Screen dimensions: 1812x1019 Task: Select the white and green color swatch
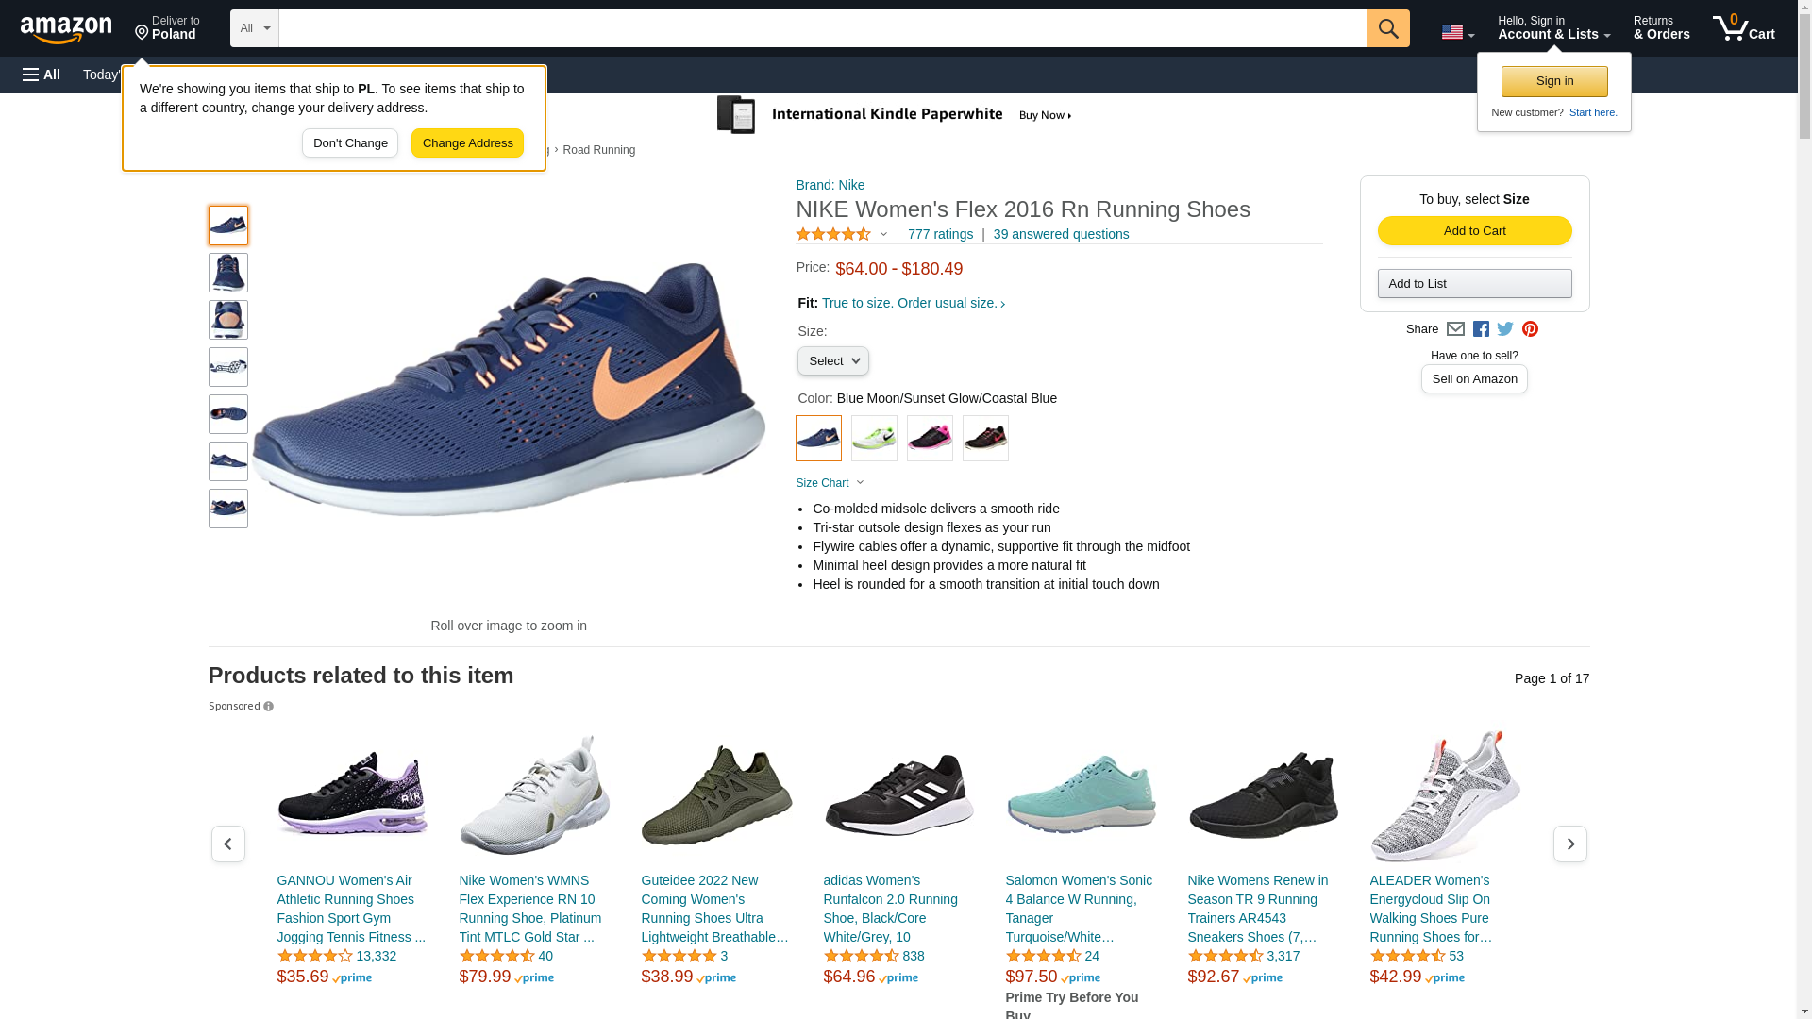tap(874, 439)
